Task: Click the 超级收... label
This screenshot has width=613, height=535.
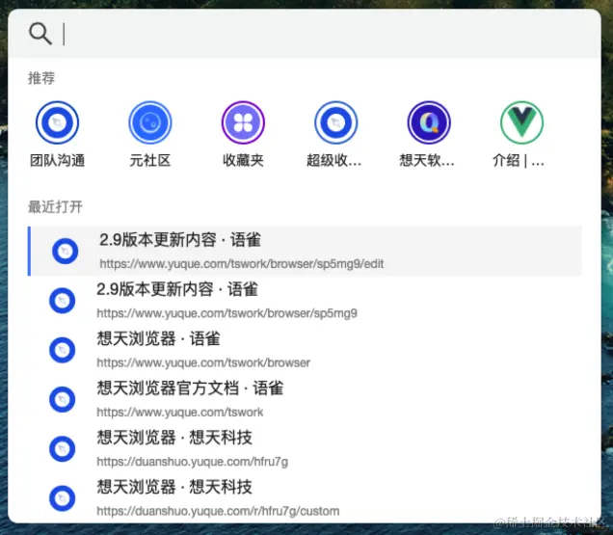Action: click(333, 160)
